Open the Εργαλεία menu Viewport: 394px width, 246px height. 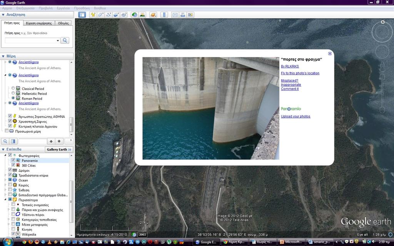point(63,8)
